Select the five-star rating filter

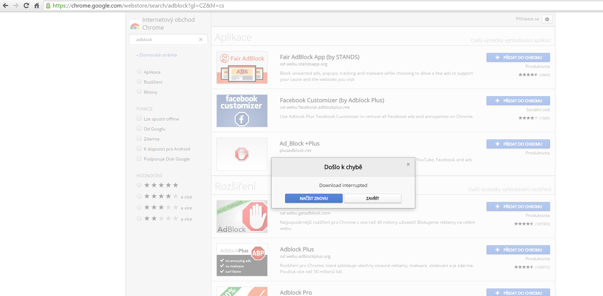(x=139, y=185)
